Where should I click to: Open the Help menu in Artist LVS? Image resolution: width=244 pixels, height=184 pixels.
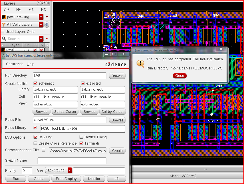tap(31, 64)
